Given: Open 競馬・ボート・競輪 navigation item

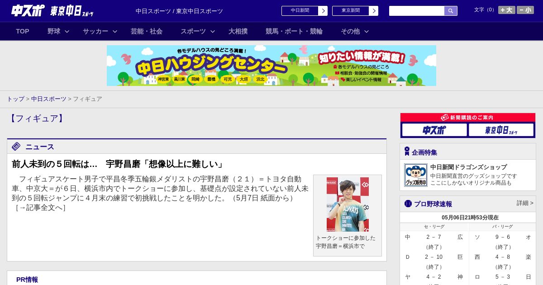Looking at the screenshot, I should pyautogui.click(x=294, y=31).
